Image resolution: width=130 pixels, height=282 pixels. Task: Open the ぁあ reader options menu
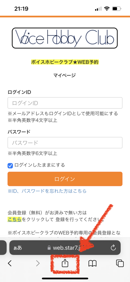click(x=18, y=248)
